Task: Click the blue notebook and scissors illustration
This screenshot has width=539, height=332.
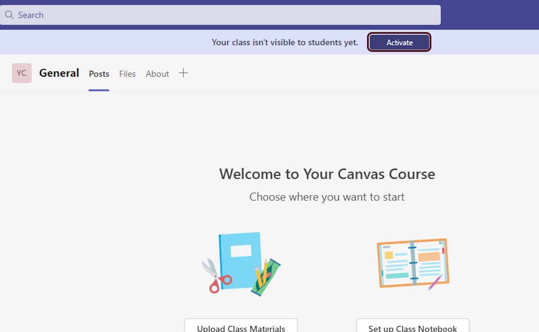Action: click(241, 264)
